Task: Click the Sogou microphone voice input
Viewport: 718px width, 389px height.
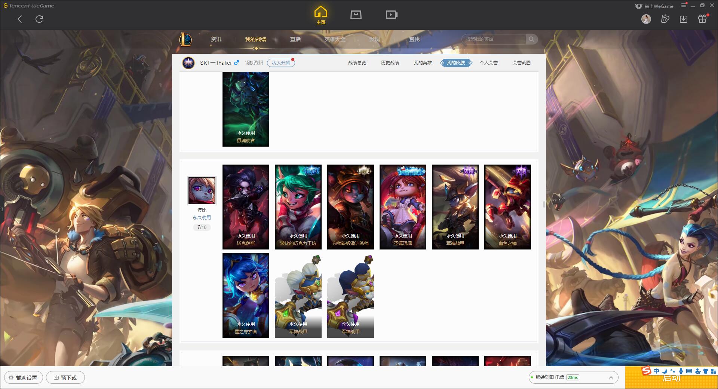Action: 681,371
